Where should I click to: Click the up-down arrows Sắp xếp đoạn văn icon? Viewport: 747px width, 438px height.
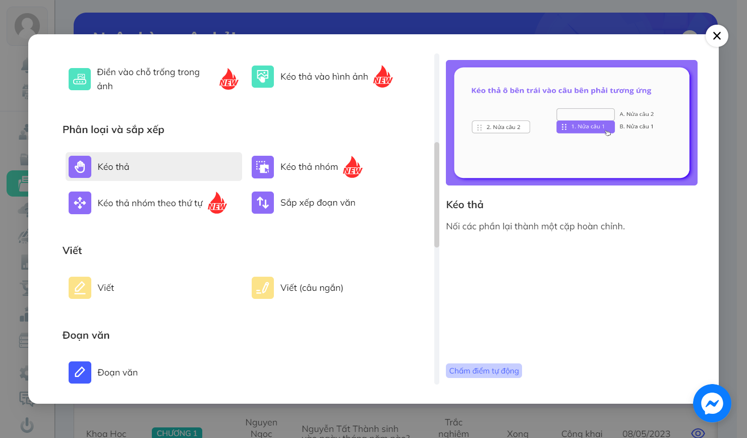click(263, 203)
